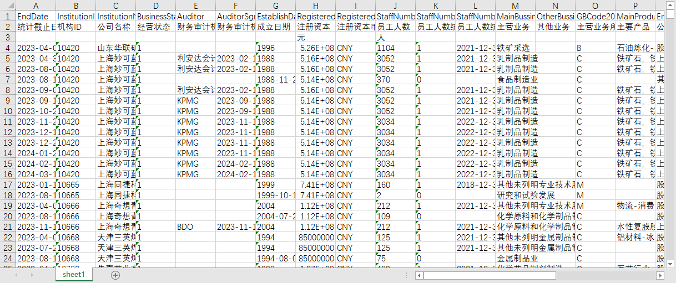Click the horizontal scrollbar left arrow
Image resolution: width=676 pixels, height=283 pixels.
coord(420,275)
